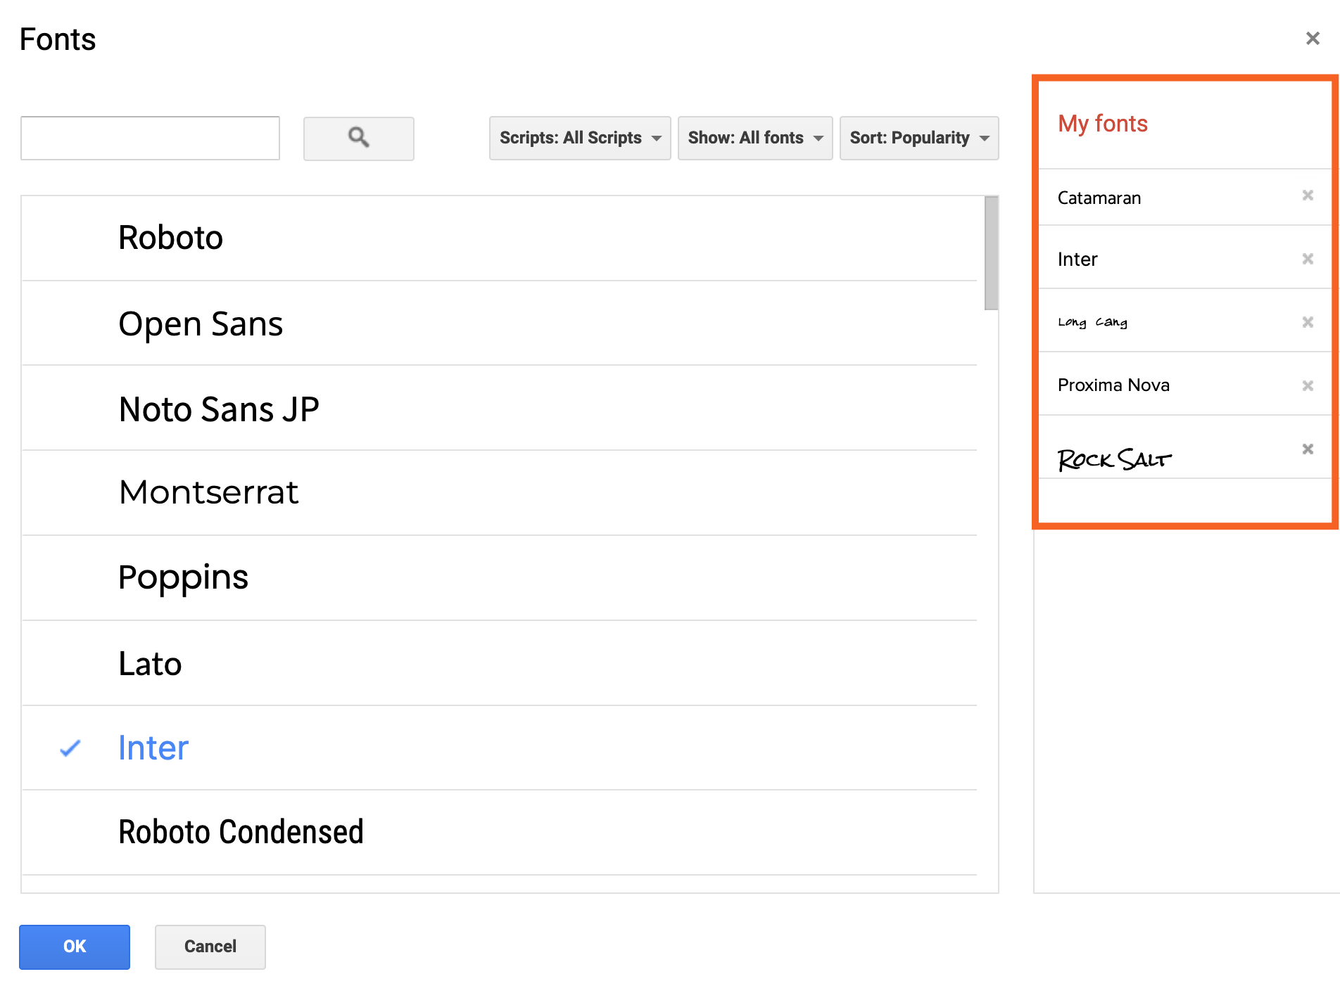Viewport: 1340px width, 993px height.
Task: Focus the font search input field
Action: 150,138
